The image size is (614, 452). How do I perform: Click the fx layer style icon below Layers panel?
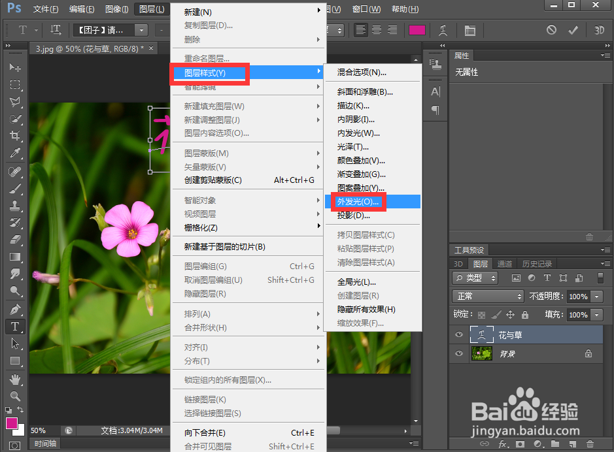[503, 444]
